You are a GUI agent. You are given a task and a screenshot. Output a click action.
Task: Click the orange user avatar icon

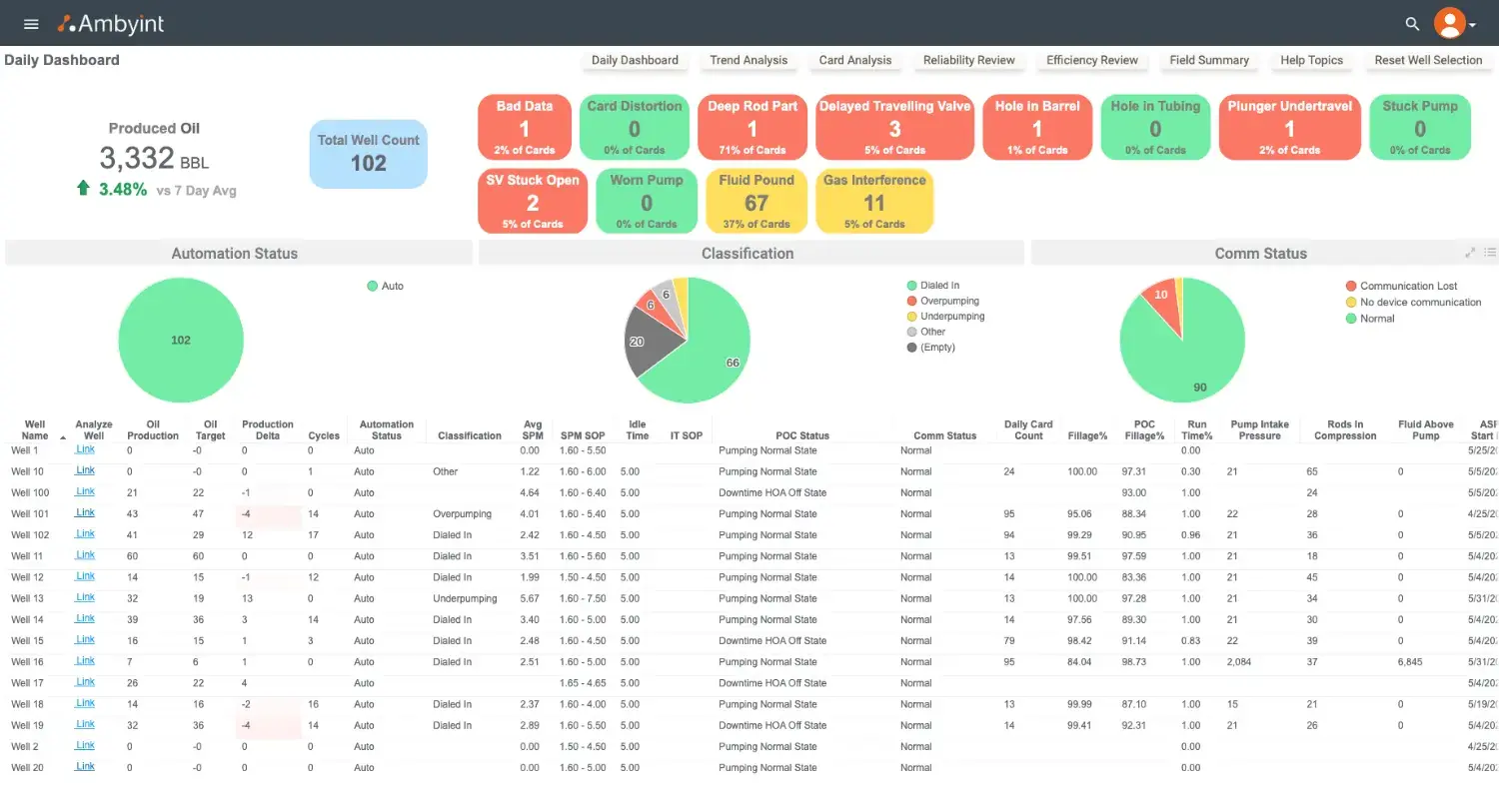pyautogui.click(x=1449, y=23)
